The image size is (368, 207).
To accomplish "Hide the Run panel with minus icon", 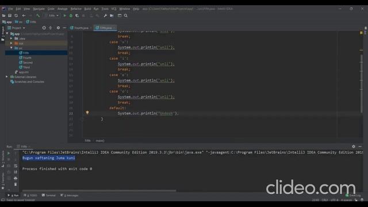I will pos(360,147).
